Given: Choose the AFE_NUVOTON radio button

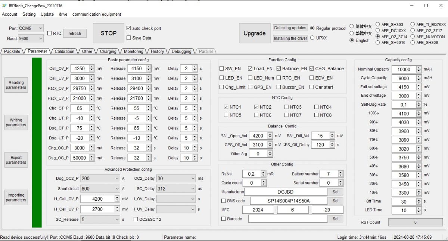Looking at the screenshot, I should pos(413,37).
